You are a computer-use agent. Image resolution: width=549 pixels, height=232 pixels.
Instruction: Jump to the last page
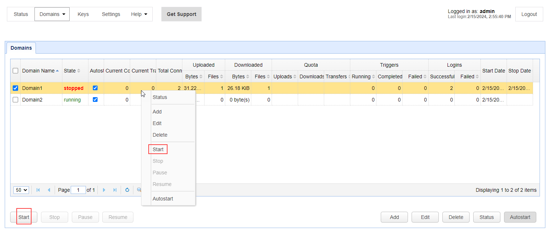[115, 190]
